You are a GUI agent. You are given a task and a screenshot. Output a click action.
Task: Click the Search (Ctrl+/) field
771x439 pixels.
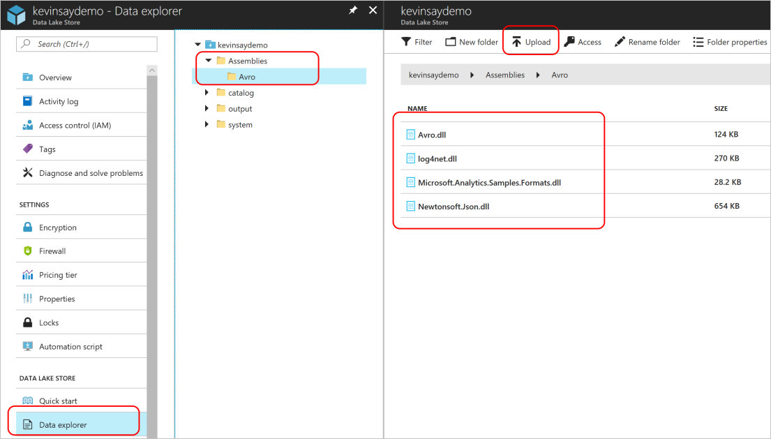click(87, 44)
